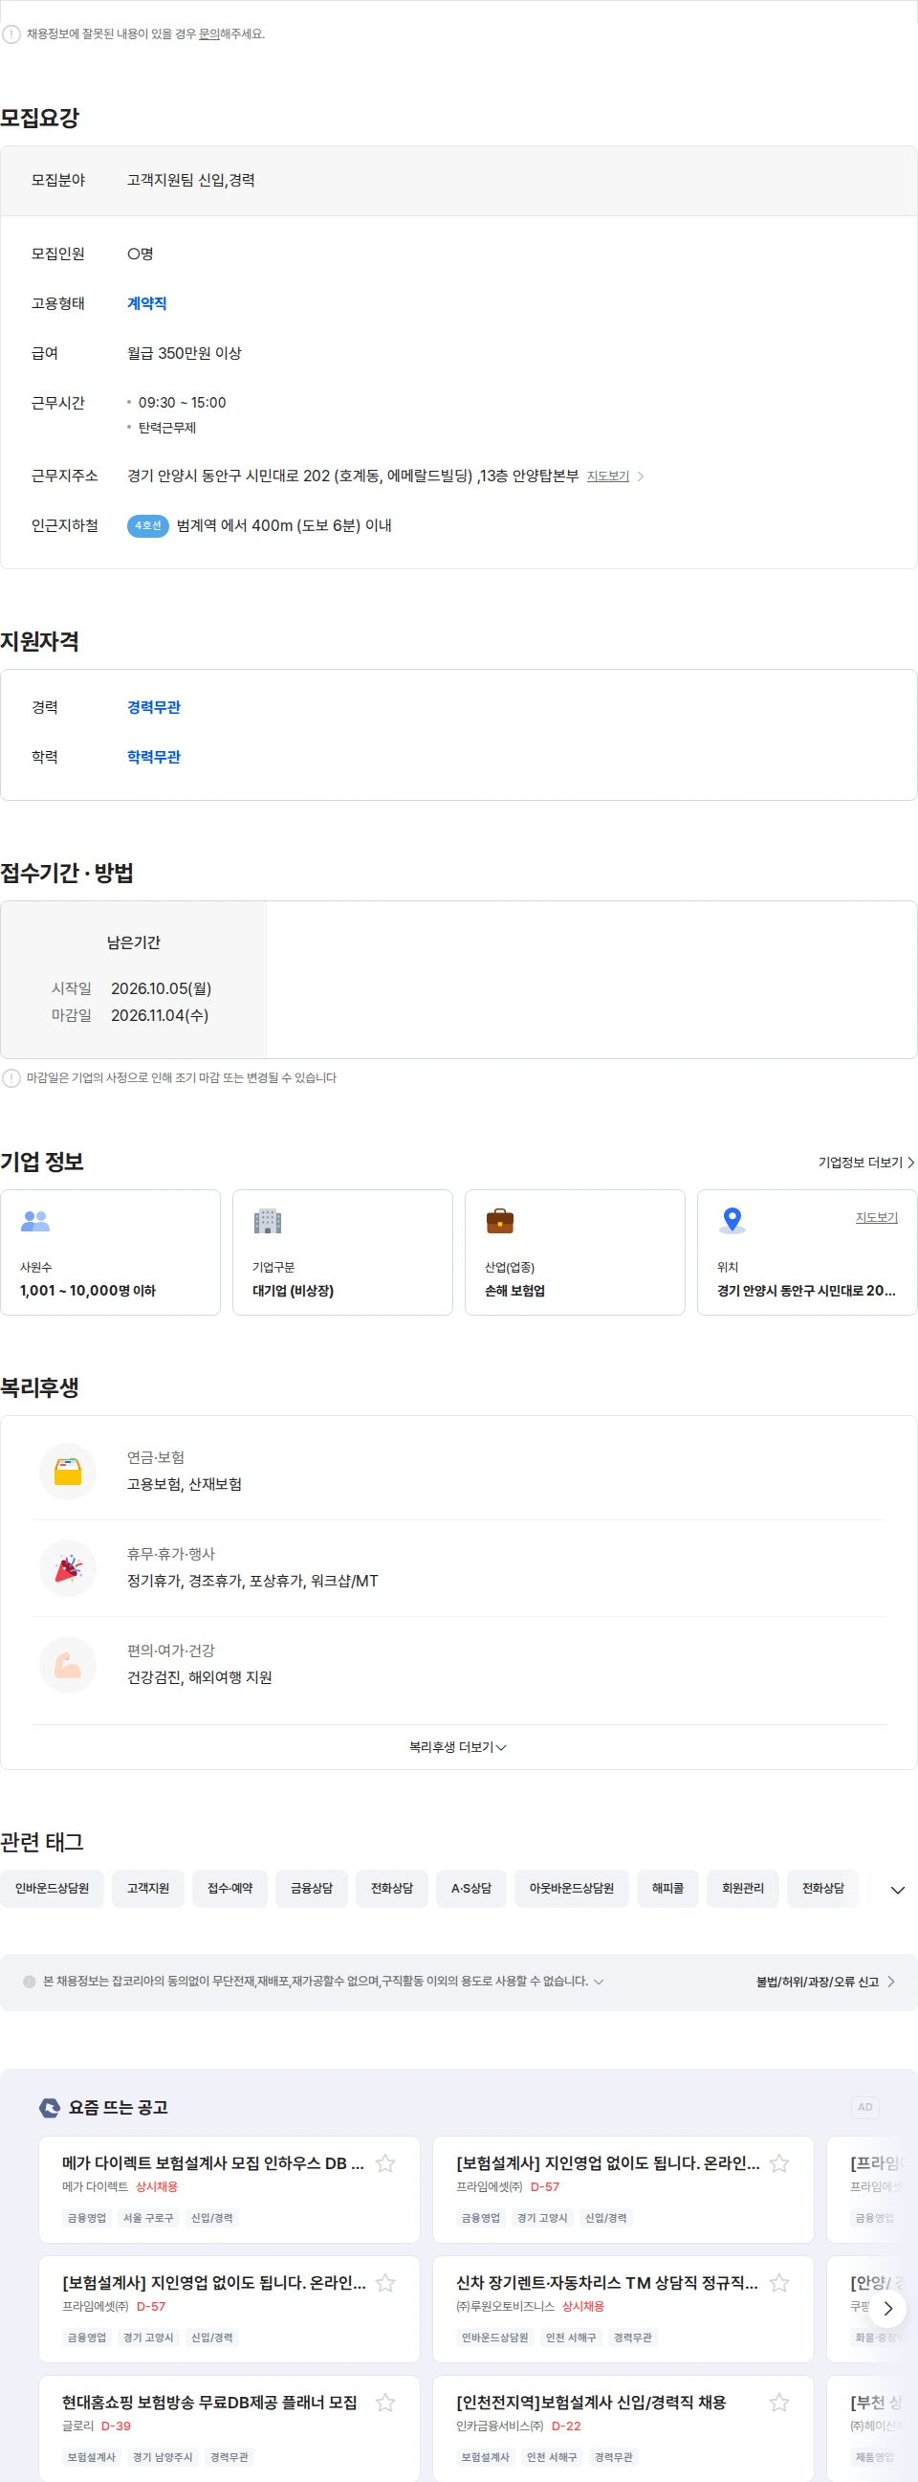This screenshot has height=2482, width=918.
Task: Select the 인바운드상담원 tag
Action: click(x=52, y=1889)
